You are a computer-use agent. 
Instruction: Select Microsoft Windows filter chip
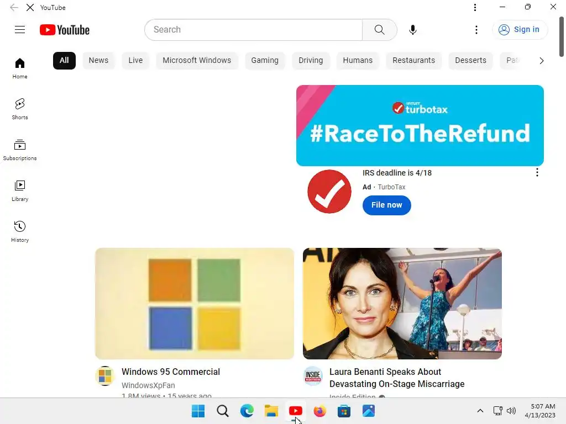click(x=197, y=61)
